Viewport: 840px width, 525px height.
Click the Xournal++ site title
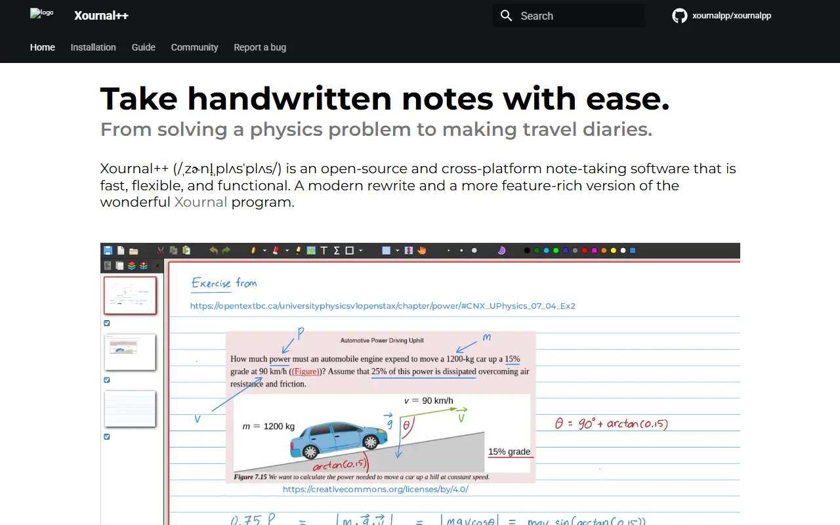101,16
